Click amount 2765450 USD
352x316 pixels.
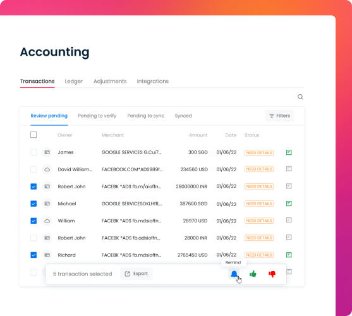click(192, 255)
